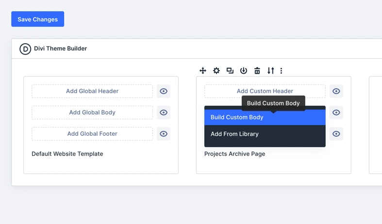
Task: Add a Global Body area
Action: point(92,112)
